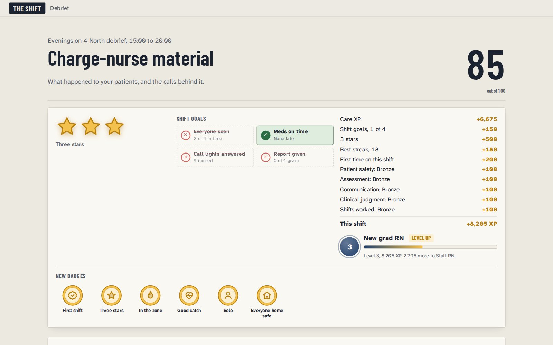Click the SHIFT GOALS heading

191,119
